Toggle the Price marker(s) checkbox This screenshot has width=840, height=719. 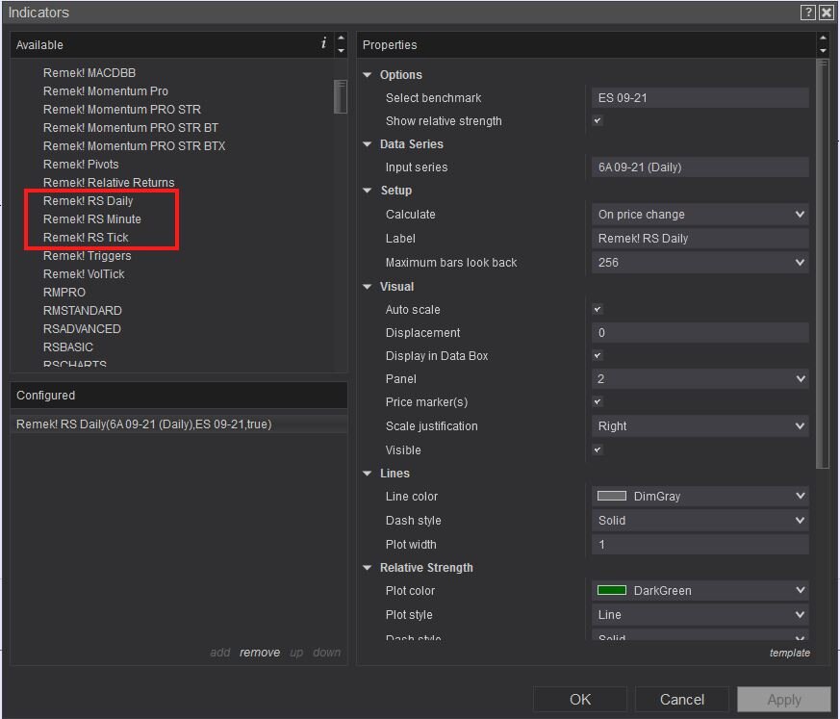coord(598,401)
